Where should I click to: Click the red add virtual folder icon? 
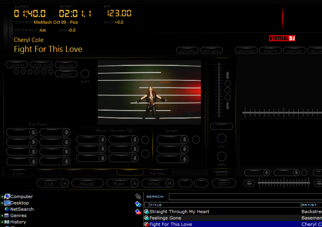(138, 212)
